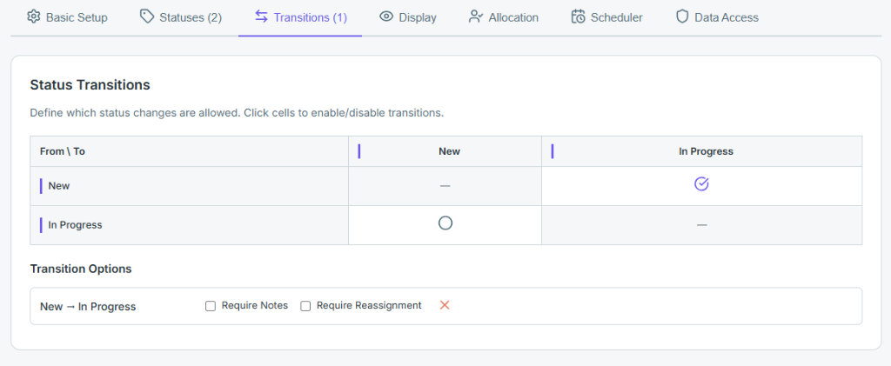Open the Basic Setup tab
The image size is (891, 366).
tap(67, 17)
